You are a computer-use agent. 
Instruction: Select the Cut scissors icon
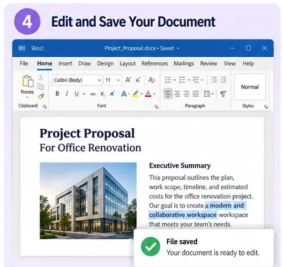pos(41,77)
